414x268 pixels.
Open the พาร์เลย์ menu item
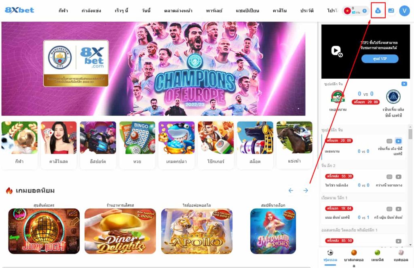click(214, 10)
